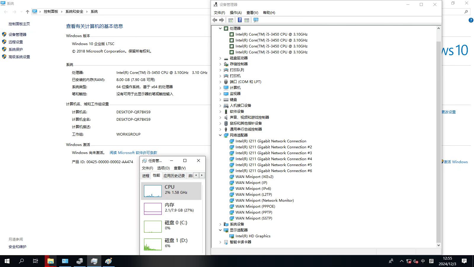This screenshot has height=267, width=474.
Task: Open the taskbar clock showing 12:55
Action: coord(447,261)
